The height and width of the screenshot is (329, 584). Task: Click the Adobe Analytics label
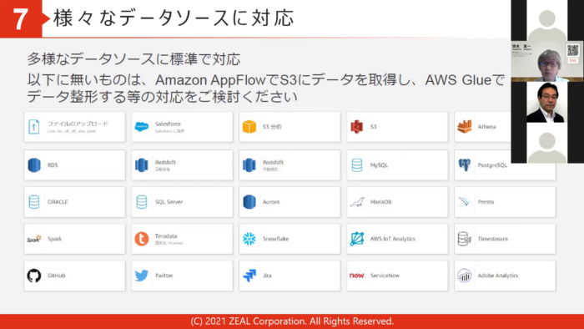point(498,276)
